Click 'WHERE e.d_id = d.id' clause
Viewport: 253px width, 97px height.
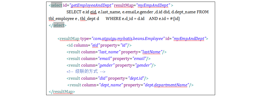tap(125, 19)
